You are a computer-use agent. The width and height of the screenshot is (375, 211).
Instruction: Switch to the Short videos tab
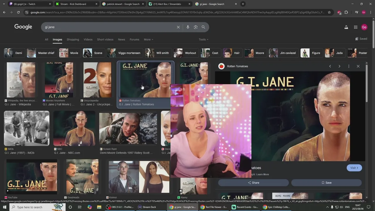(x=105, y=40)
